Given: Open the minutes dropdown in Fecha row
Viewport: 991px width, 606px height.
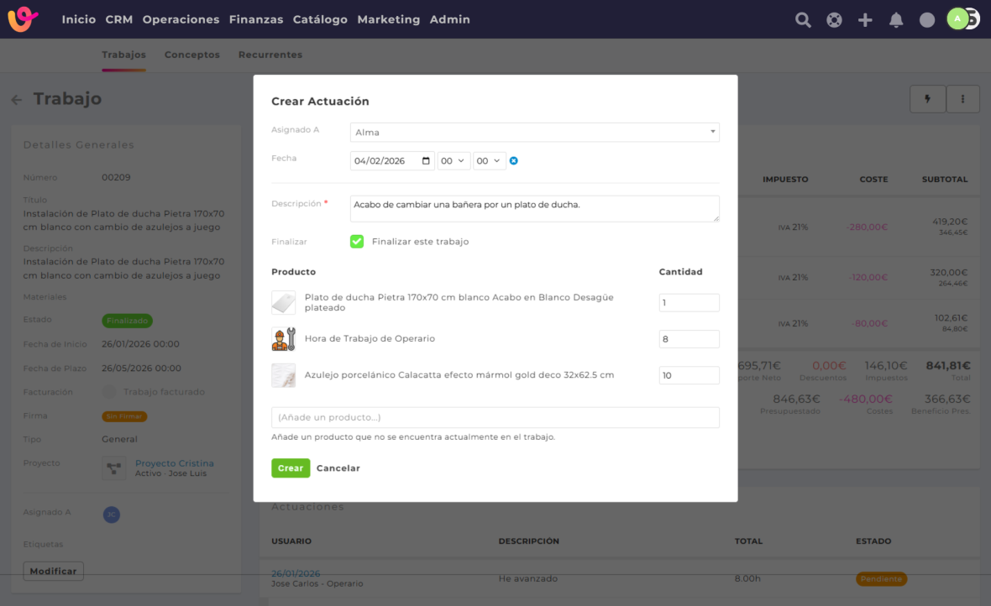Looking at the screenshot, I should click(x=489, y=161).
